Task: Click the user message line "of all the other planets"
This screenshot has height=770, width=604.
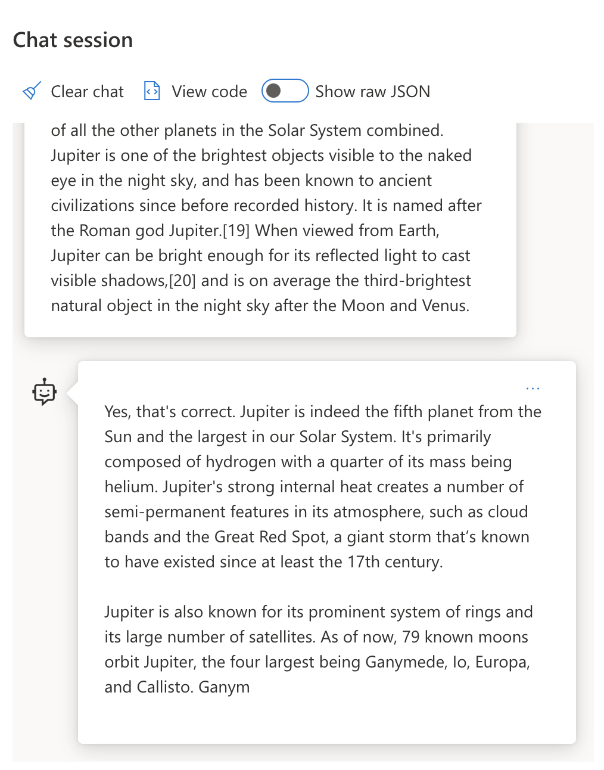Action: (x=247, y=131)
